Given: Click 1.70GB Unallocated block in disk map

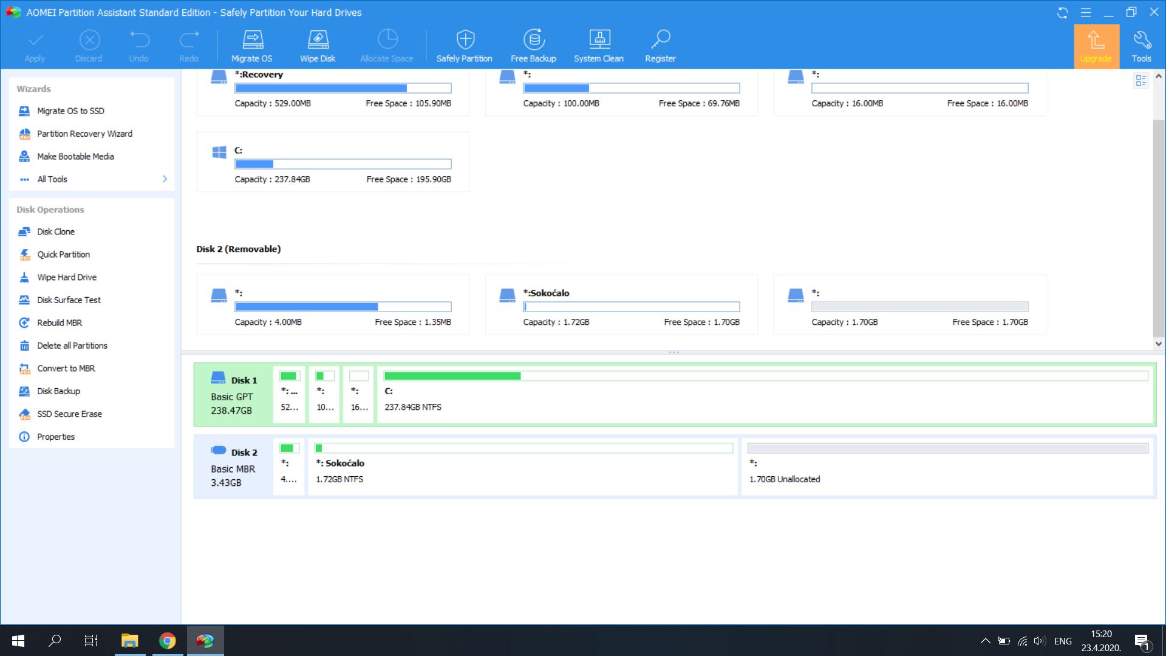Looking at the screenshot, I should (x=947, y=466).
